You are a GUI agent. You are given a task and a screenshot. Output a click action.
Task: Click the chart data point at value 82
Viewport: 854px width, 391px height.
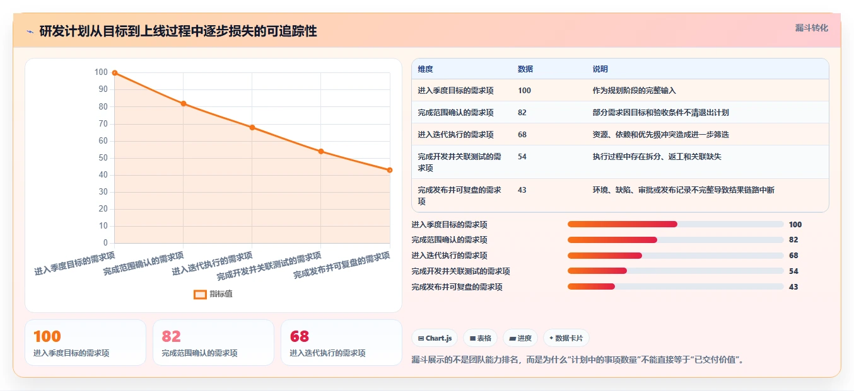184,103
